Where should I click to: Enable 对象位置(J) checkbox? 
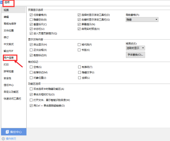[31, 78]
